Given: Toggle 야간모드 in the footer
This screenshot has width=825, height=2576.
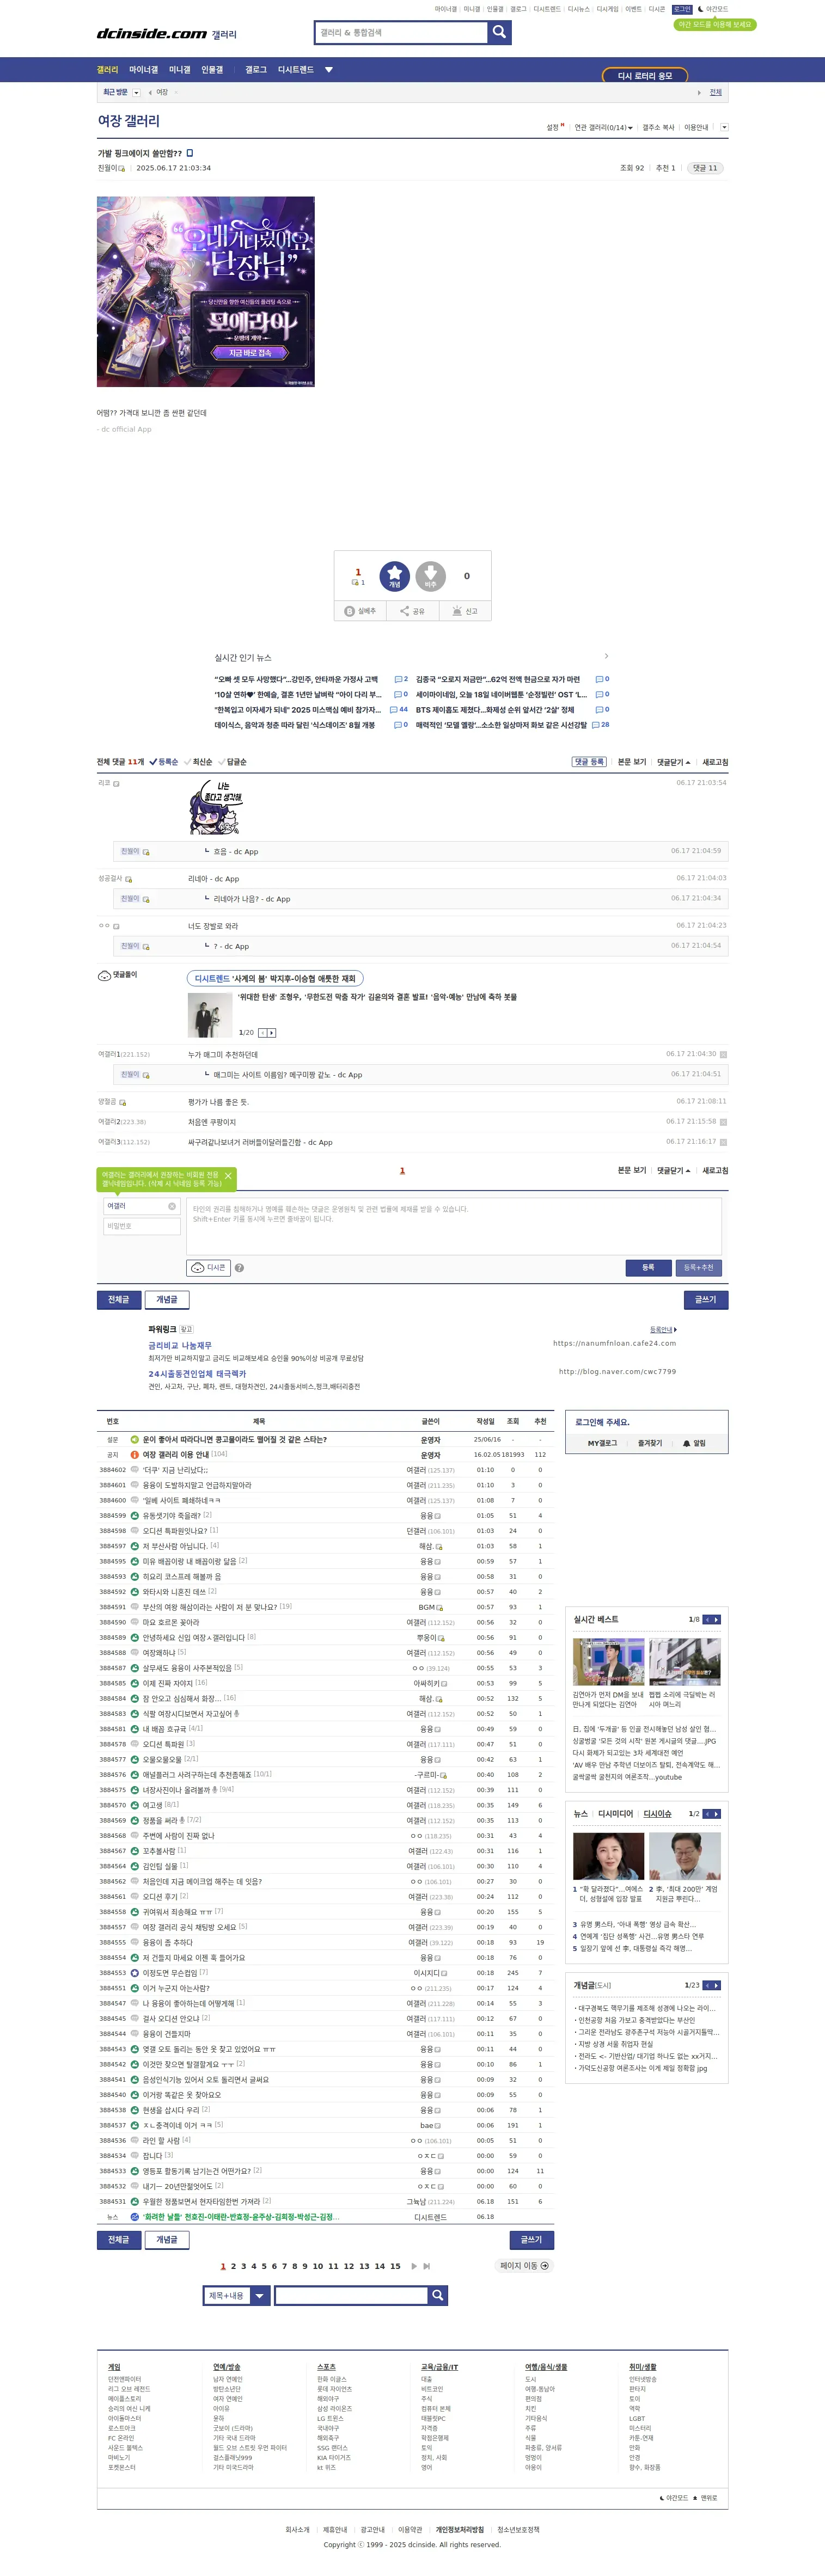Looking at the screenshot, I should [x=674, y=2498].
